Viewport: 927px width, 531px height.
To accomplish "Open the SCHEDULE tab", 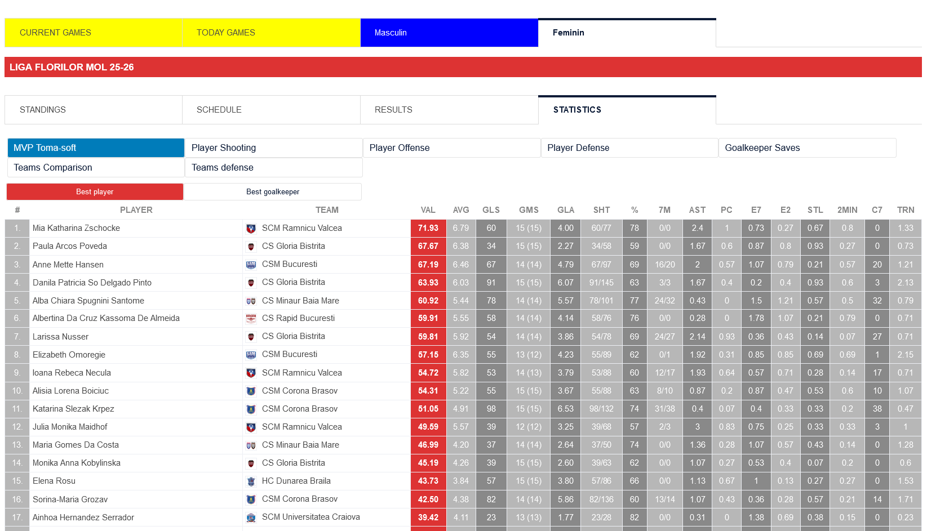I will click(271, 110).
